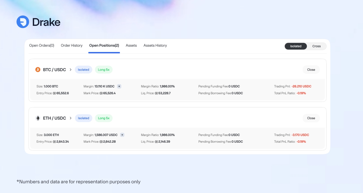View the Open Orders(0) tab
363x193 pixels.
coord(42,45)
